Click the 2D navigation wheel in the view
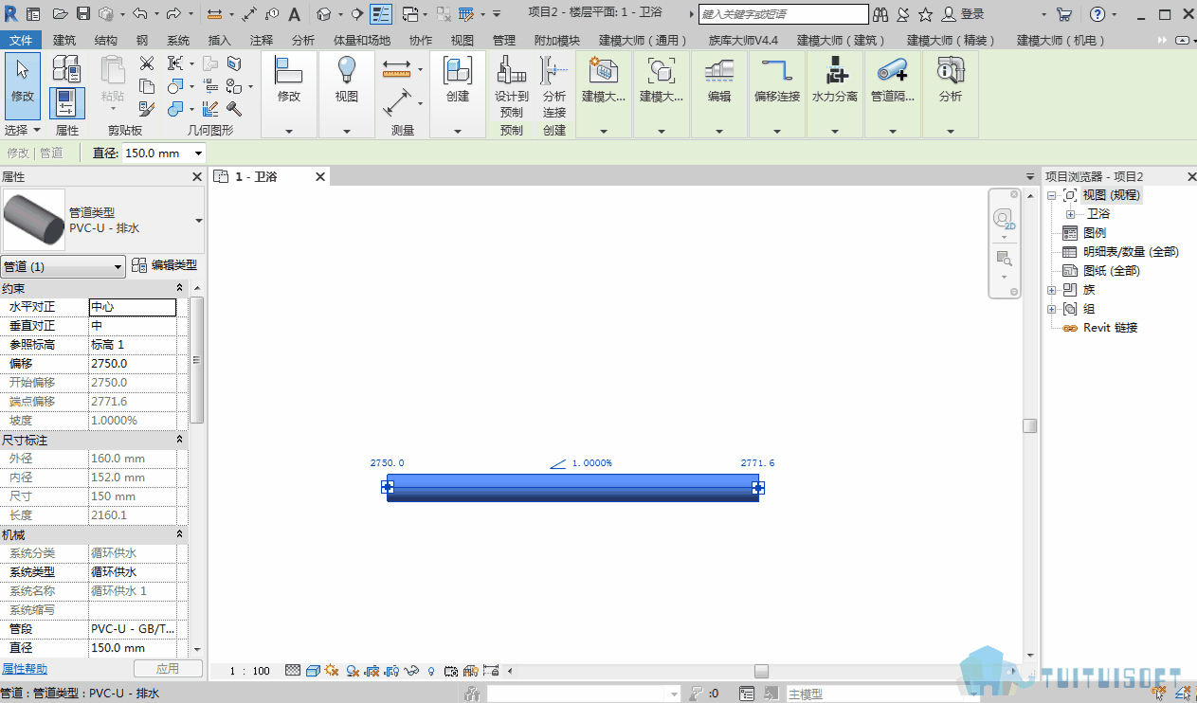Screen dimensions: 1197x703 (1004, 220)
